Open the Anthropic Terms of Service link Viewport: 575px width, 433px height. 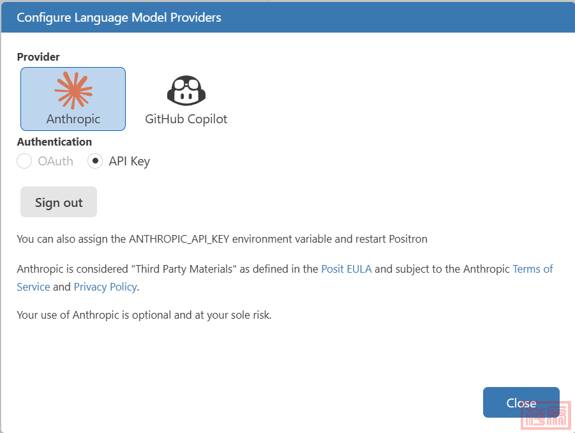coord(532,269)
